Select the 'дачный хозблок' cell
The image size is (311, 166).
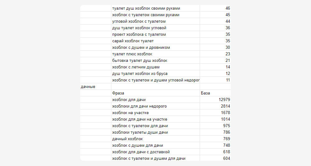[128, 139]
